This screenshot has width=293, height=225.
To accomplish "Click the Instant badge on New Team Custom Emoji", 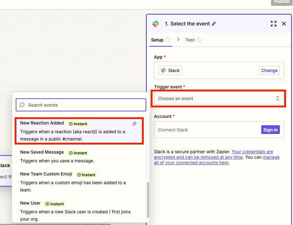I will [x=86, y=175].
